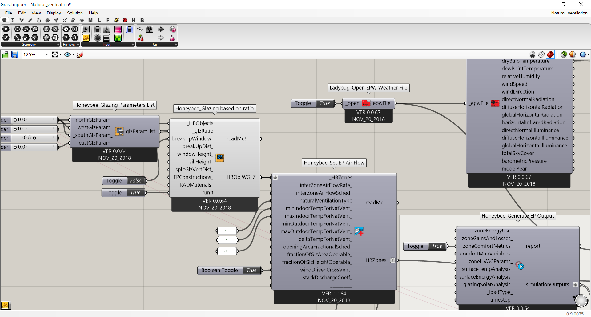Click the Sketch markup pencil icon
The height and width of the screenshot is (317, 591).
tap(80, 54)
